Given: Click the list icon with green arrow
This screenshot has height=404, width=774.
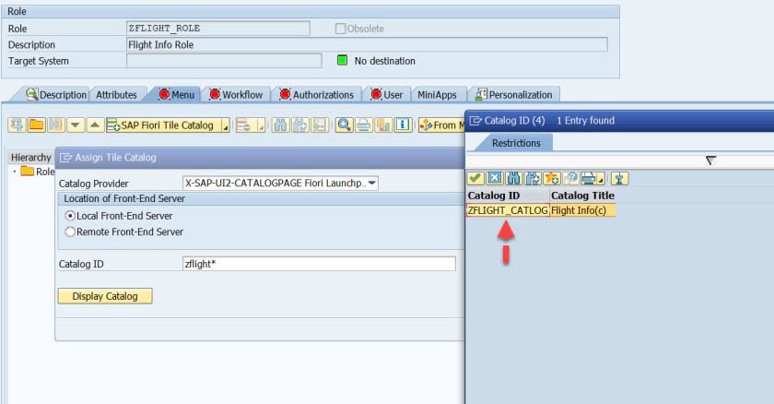Looking at the screenshot, I should coord(320,125).
